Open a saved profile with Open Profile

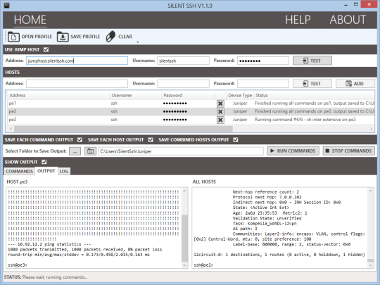coord(30,37)
